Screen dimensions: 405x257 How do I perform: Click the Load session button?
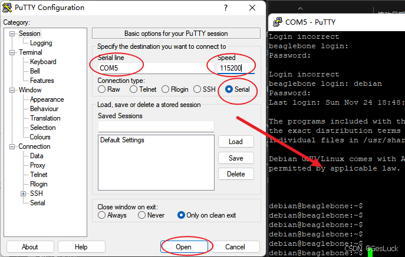coord(236,142)
